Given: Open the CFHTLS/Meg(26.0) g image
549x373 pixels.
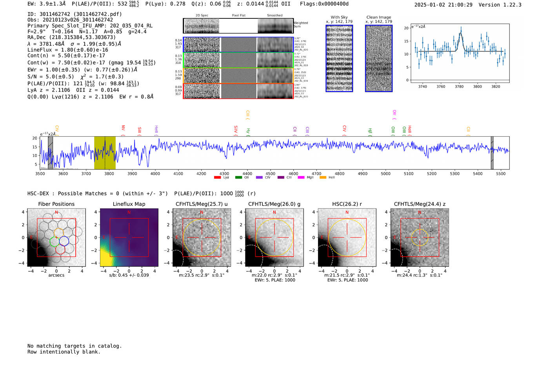Looking at the screenshot, I should (x=274, y=238).
